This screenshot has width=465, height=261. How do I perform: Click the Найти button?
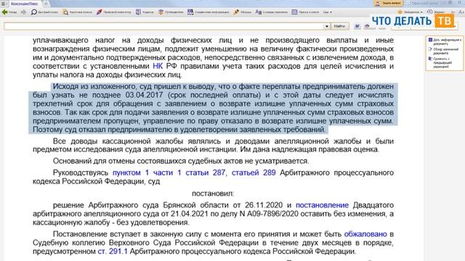click(x=339, y=26)
